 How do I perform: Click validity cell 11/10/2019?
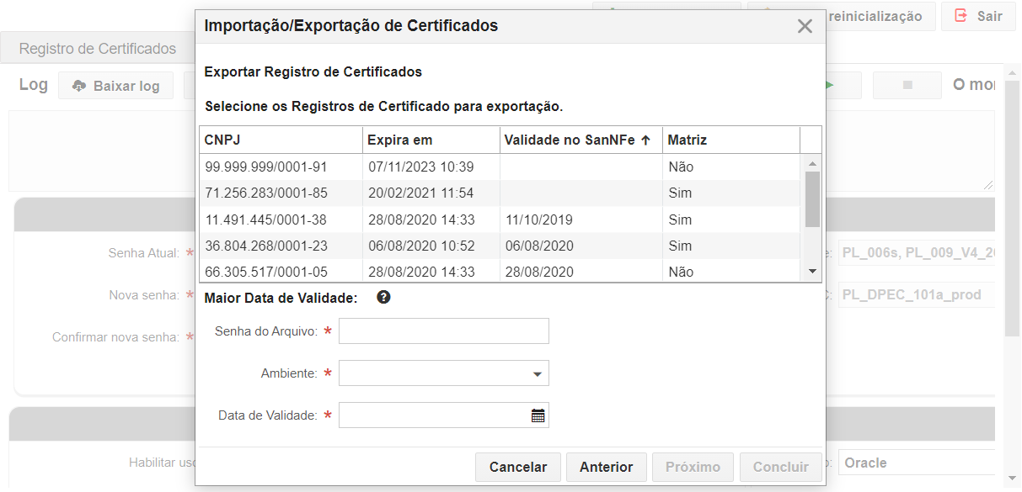(538, 220)
